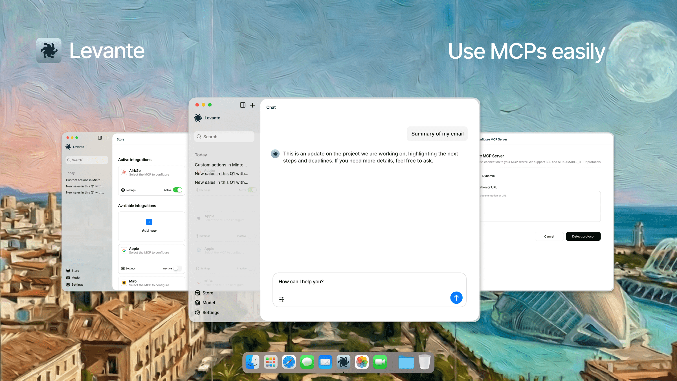Open Airb&b Settings in Store window
Screen dimensions: 677x381
click(128, 190)
